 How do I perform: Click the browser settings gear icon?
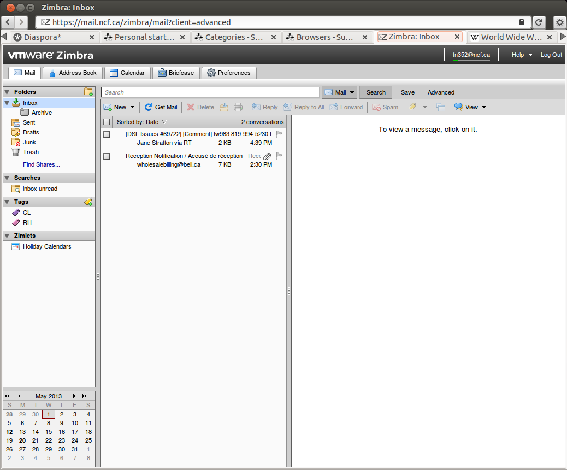(x=559, y=22)
